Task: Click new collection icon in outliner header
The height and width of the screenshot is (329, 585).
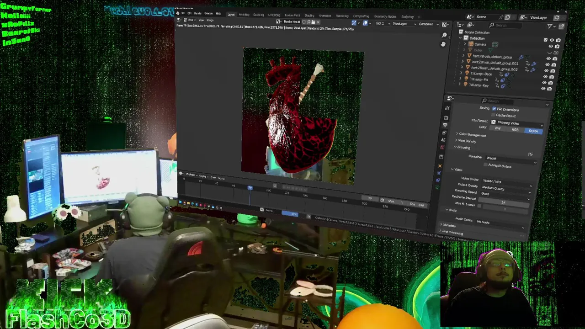Action: pos(561,26)
